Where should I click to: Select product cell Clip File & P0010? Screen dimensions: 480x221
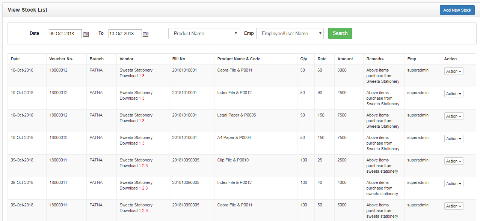pos(233,160)
